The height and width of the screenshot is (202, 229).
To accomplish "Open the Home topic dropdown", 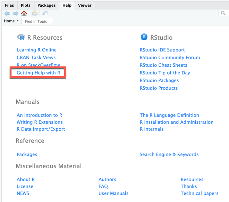I will (11, 21).
